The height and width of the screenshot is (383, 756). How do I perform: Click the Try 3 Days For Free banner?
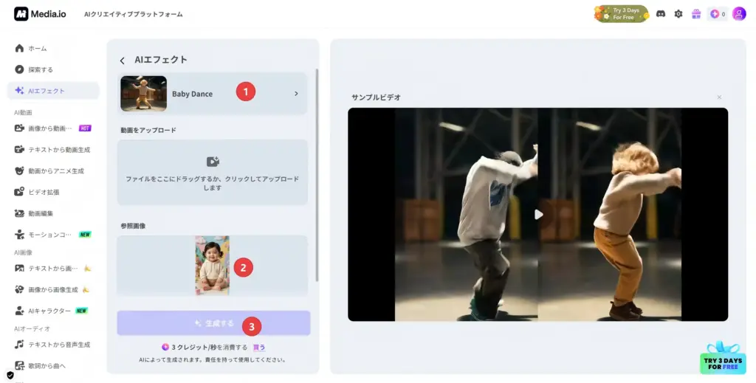pos(621,14)
